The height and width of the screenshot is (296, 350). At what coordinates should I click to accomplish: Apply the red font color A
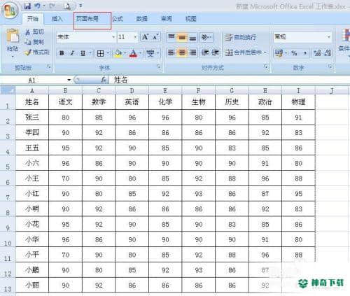coord(133,53)
